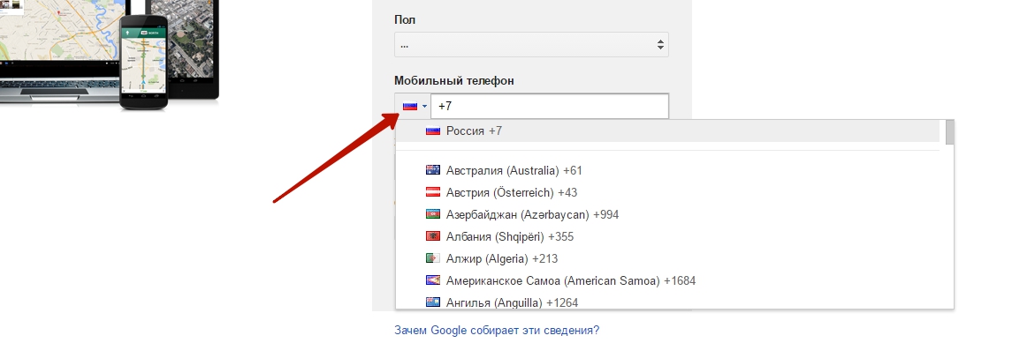Click the Пол field label

tap(405, 20)
